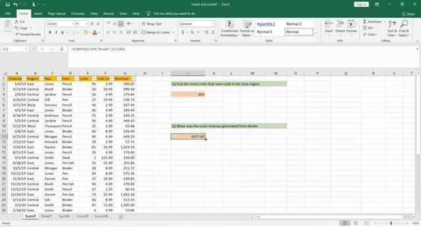The image size is (421, 237).
Task: Click Tell me what you want to do
Action: (174, 13)
